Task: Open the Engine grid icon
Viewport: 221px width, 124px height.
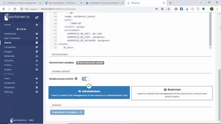Action: [x=37, y=70]
